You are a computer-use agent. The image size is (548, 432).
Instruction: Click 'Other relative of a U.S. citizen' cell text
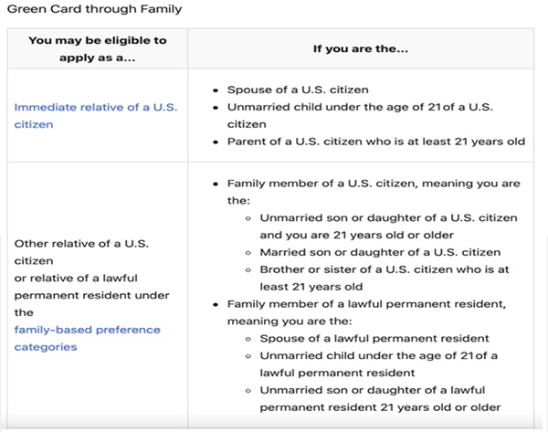[x=81, y=252]
